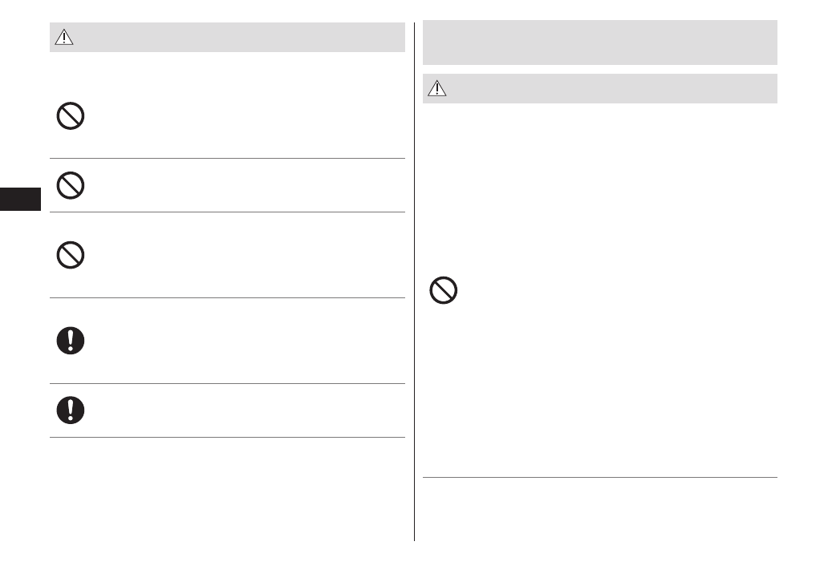
Task: Click the divider line below the first prohibition icon
Action: click(227, 158)
